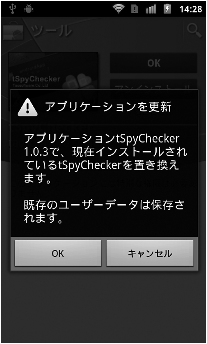Tap the cellular signal bars icon

click(151, 9)
